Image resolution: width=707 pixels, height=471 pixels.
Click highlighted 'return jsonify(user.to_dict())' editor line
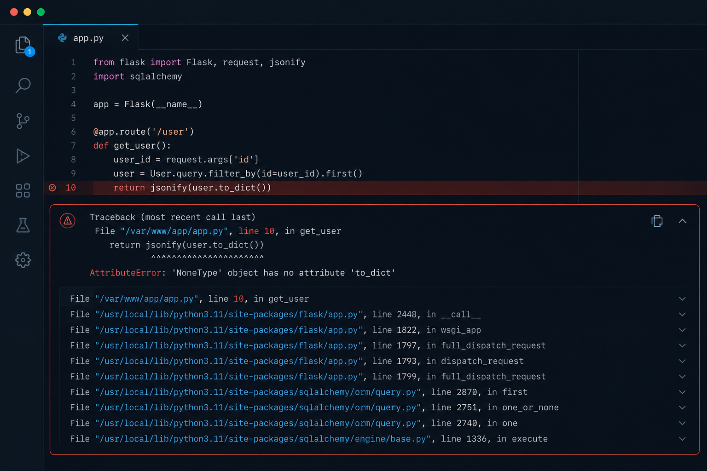(192, 188)
